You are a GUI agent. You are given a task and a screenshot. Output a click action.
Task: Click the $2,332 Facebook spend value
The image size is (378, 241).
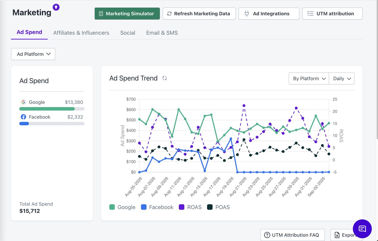point(75,117)
